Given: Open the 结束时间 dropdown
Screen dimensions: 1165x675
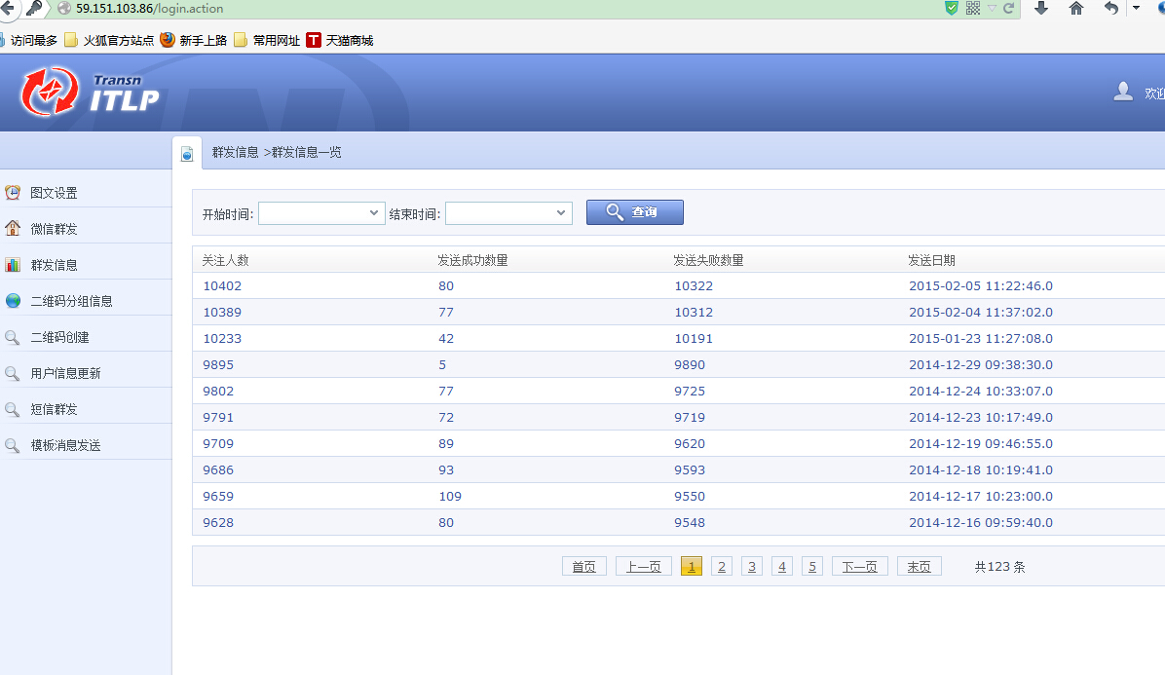Looking at the screenshot, I should [x=508, y=213].
